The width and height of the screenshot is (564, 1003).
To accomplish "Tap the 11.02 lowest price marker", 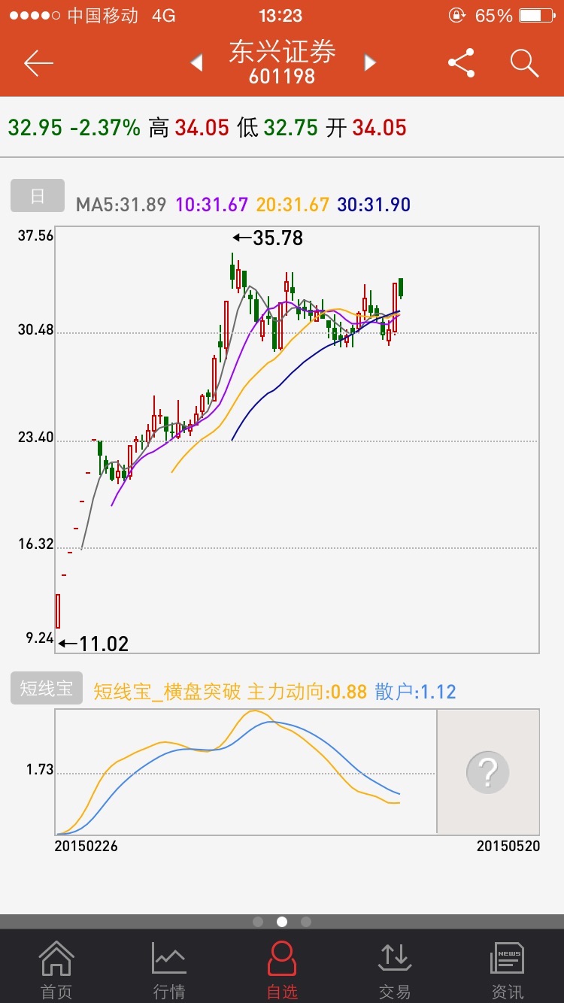I will (x=94, y=644).
